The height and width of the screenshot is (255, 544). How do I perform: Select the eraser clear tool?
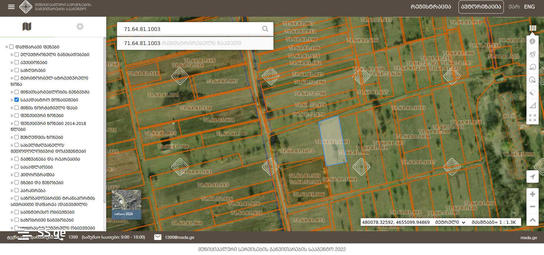[532, 93]
